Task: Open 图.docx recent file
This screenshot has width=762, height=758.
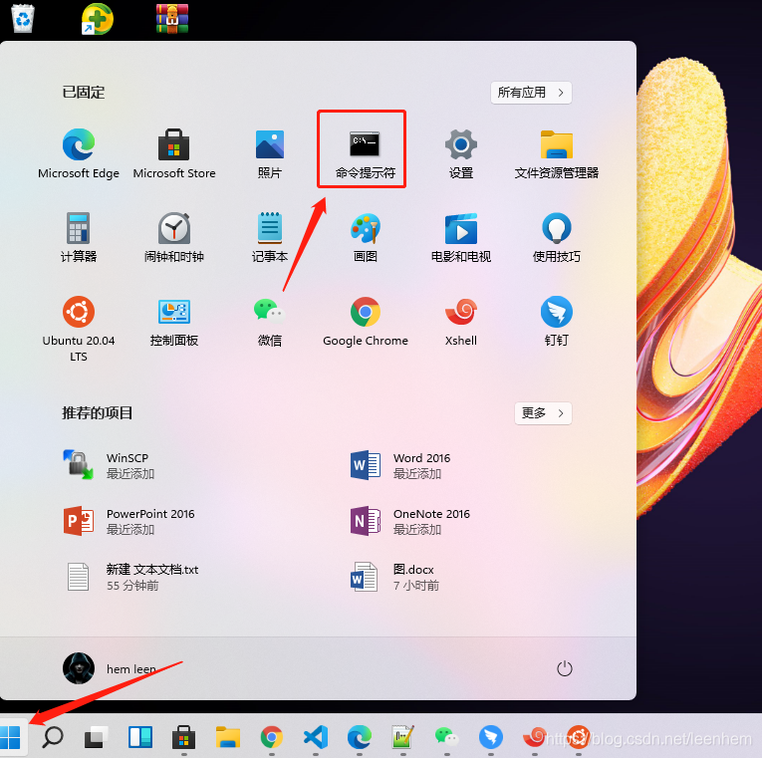Action: pos(394,577)
